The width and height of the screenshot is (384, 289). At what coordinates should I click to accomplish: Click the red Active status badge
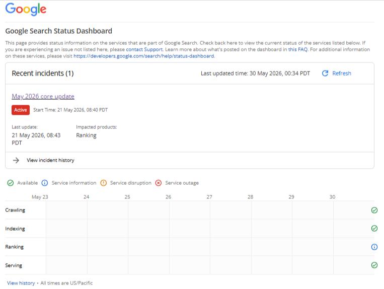coord(21,110)
